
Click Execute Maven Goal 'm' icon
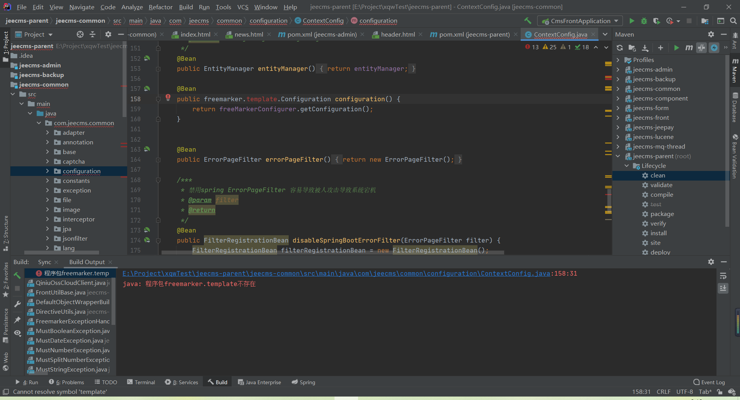click(689, 48)
